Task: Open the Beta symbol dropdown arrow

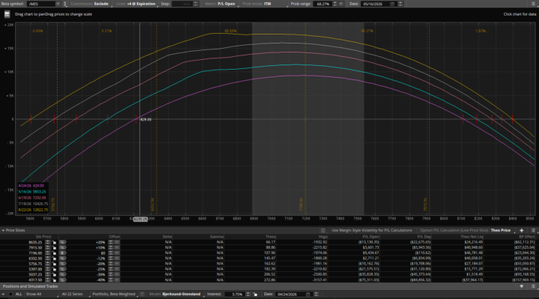Action: [x=58, y=4]
